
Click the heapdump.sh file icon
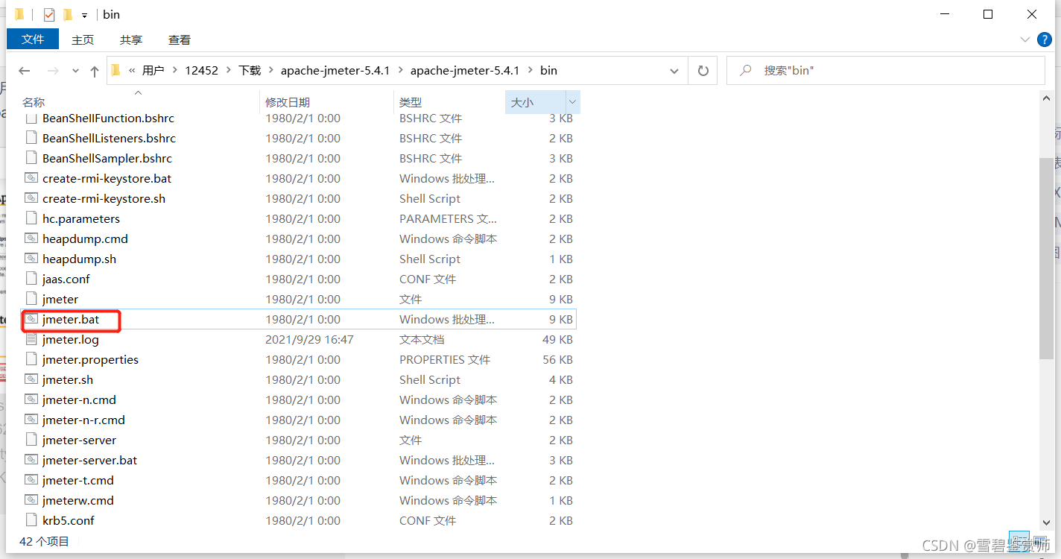click(31, 259)
